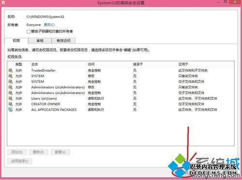Image resolution: width=242 pixels, height=180 pixels.
Task: Click the icon beside SYSTEM modify entry
Action: tap(11, 76)
